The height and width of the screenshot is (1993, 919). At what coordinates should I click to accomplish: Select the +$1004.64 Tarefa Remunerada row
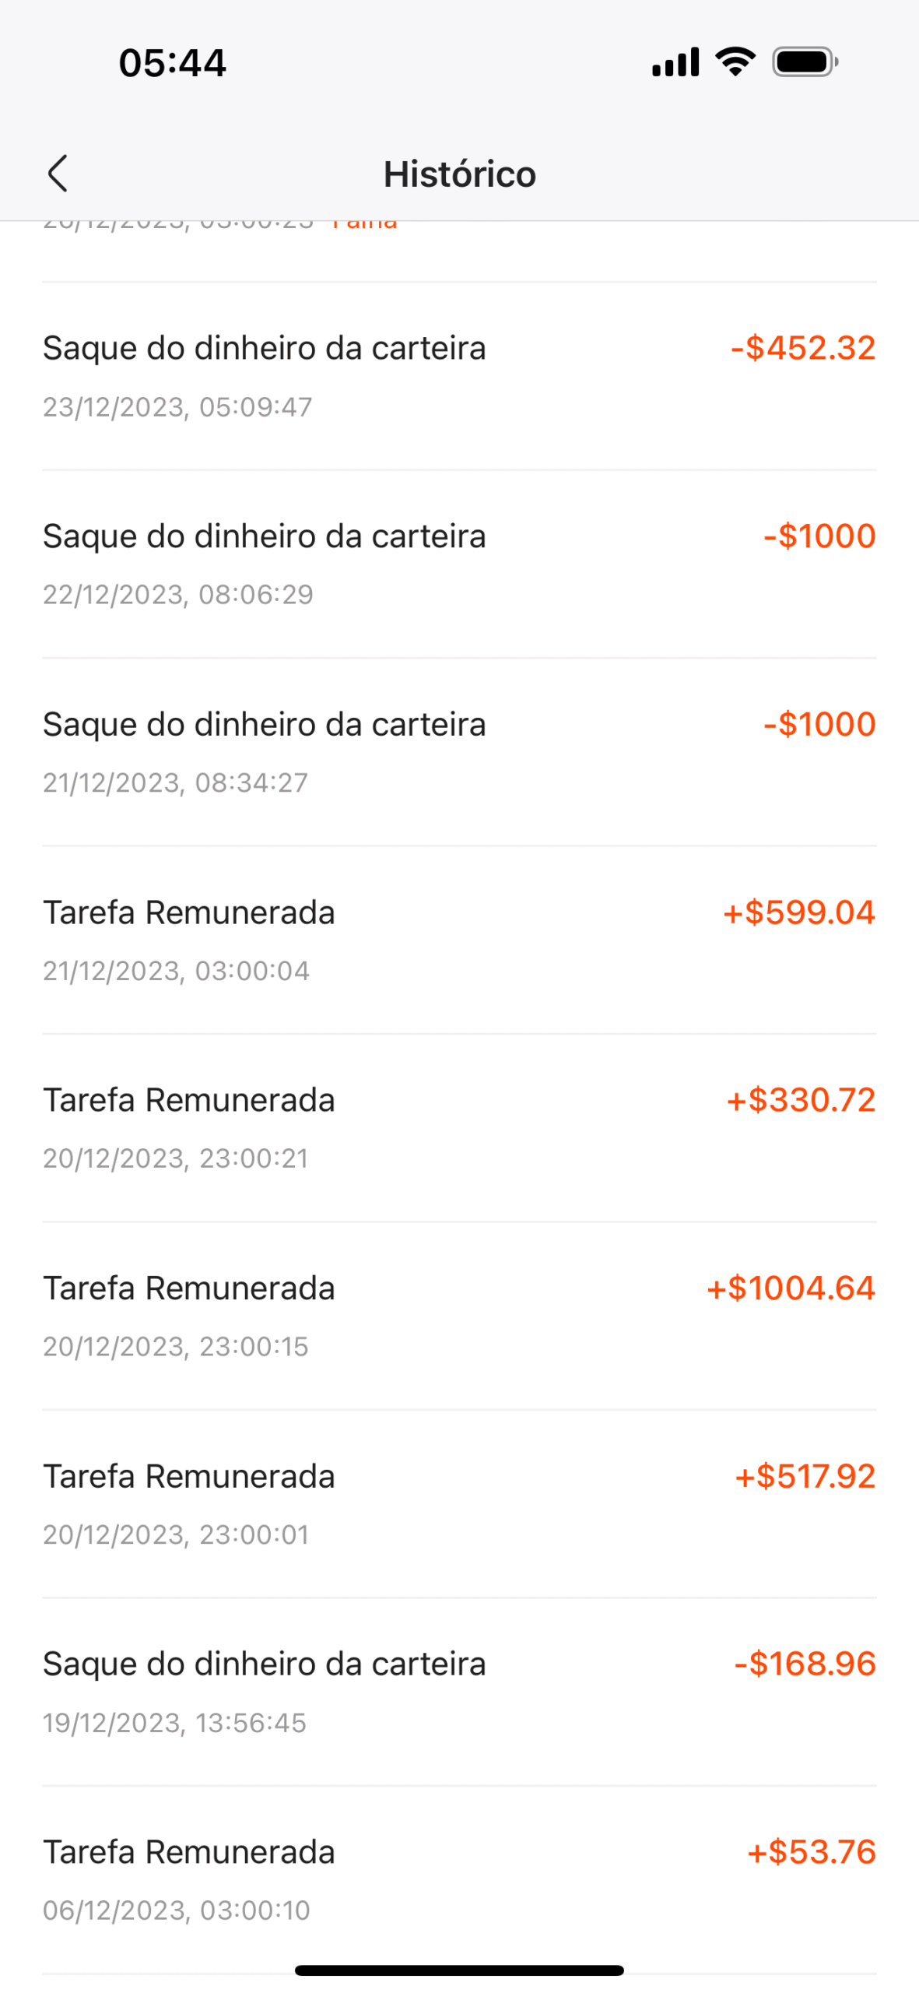point(459,1316)
